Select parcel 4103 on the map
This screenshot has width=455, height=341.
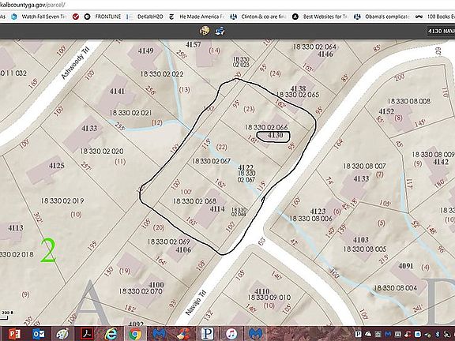pos(361,240)
